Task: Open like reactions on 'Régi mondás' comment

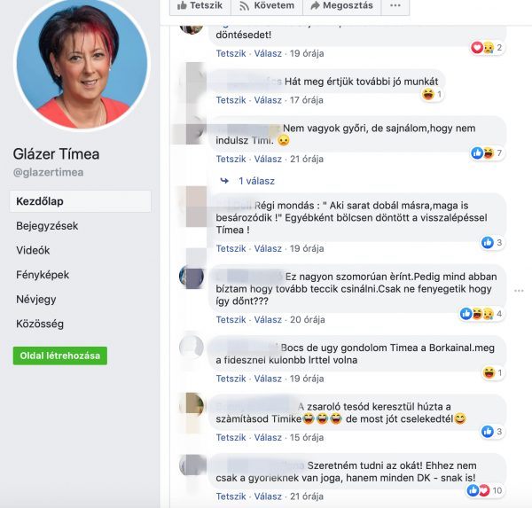Action: [492, 242]
